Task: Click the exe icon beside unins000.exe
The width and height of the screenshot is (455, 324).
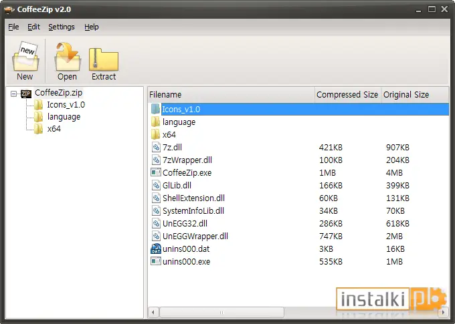Action: (x=156, y=261)
